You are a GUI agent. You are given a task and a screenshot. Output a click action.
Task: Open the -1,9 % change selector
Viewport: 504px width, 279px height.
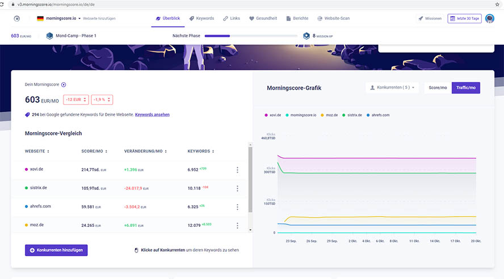tap(102, 100)
